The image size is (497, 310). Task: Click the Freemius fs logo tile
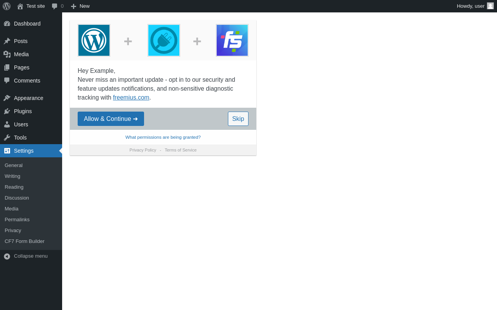point(232,40)
